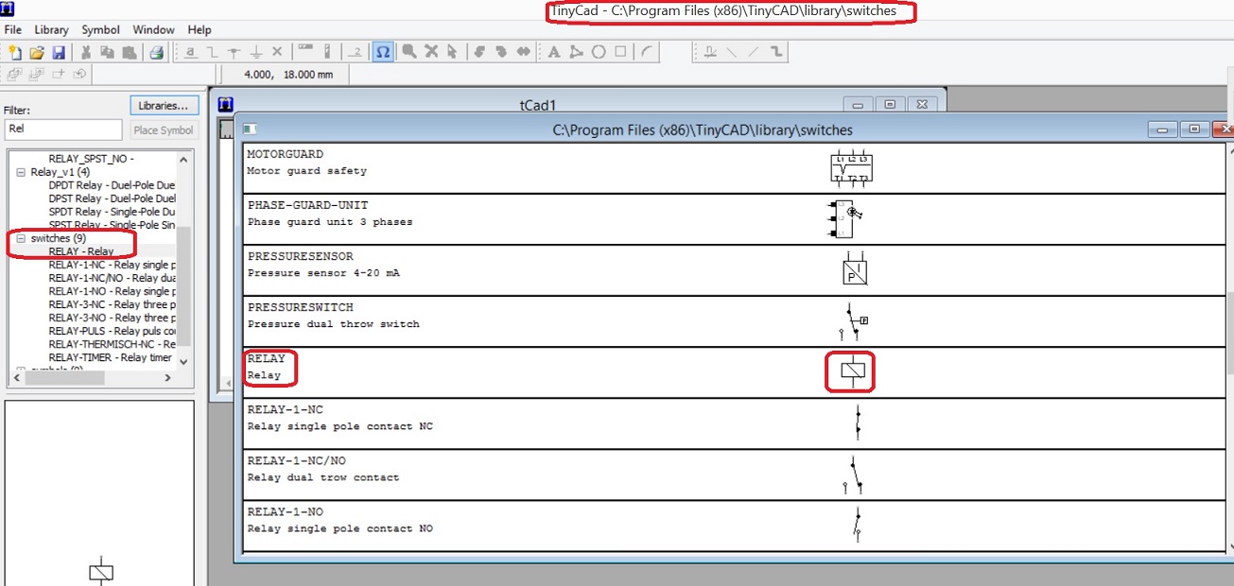Select the magnifier zoom tool
This screenshot has height=586, width=1234.
[409, 52]
